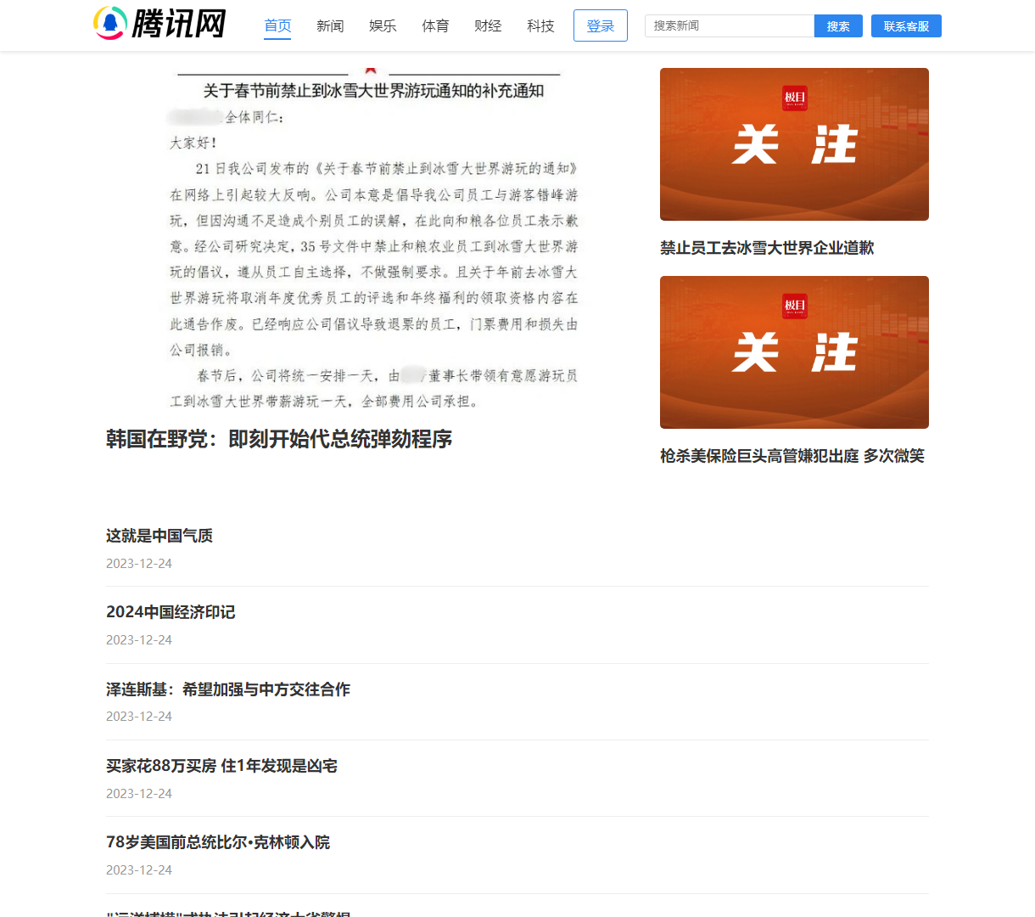Switch to the 新闻 navigation tab
The image size is (1035, 917).
[x=330, y=25]
